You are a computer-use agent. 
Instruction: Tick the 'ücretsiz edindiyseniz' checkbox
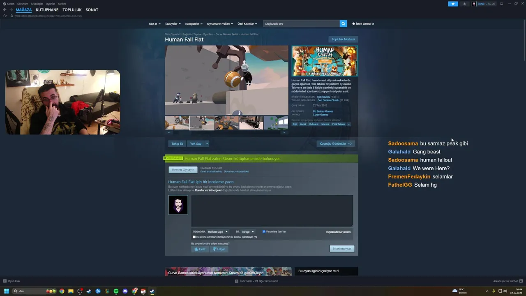click(x=194, y=237)
